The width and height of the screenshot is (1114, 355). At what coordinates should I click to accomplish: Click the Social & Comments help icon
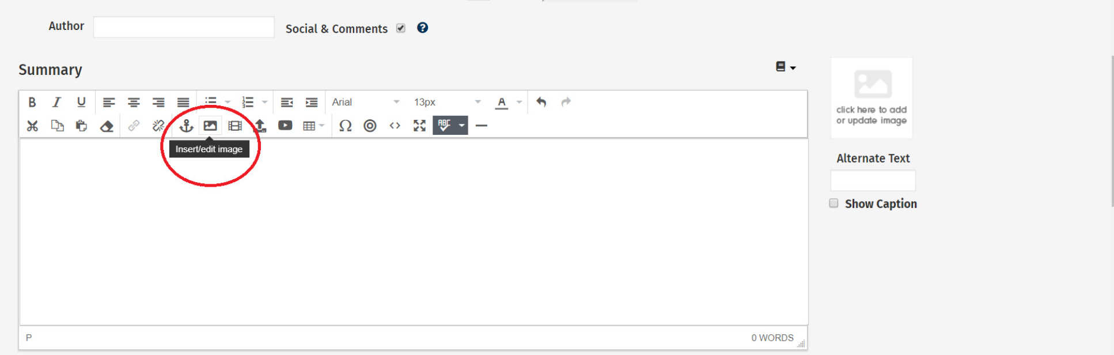(x=422, y=28)
